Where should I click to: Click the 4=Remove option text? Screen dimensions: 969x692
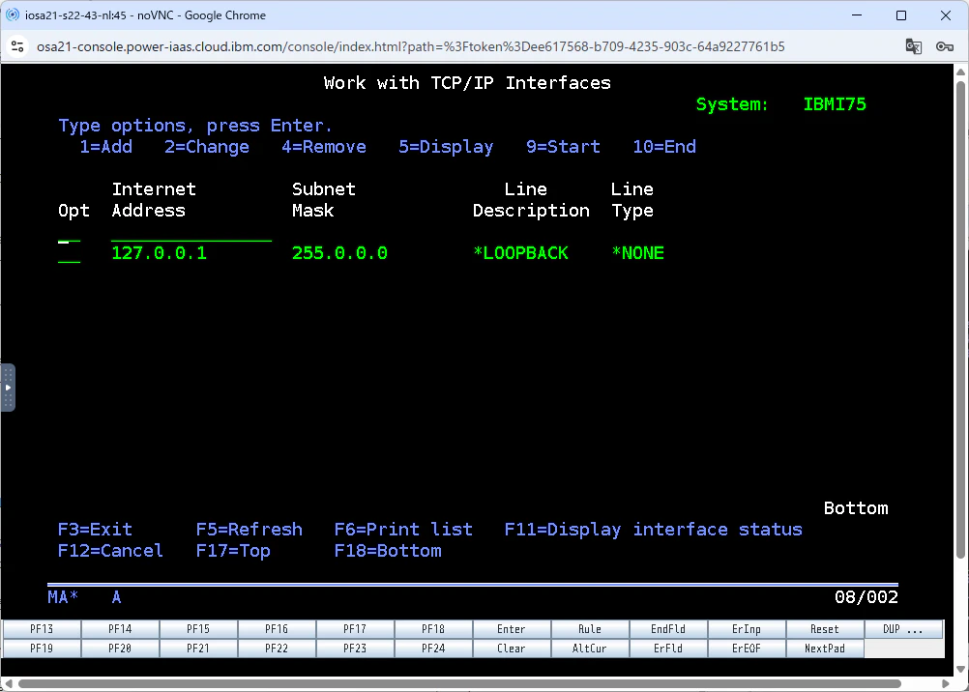324,147
